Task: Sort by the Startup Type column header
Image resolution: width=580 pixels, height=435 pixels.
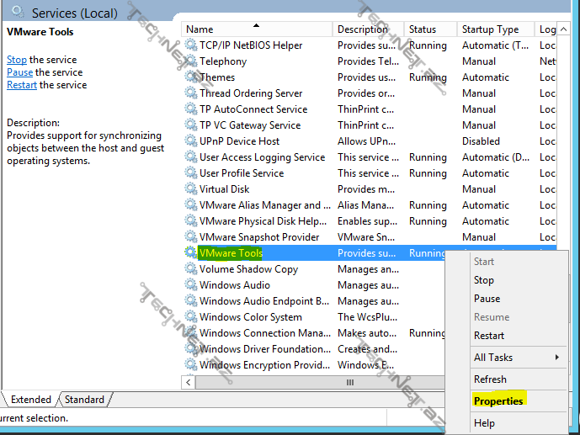Action: tap(494, 29)
